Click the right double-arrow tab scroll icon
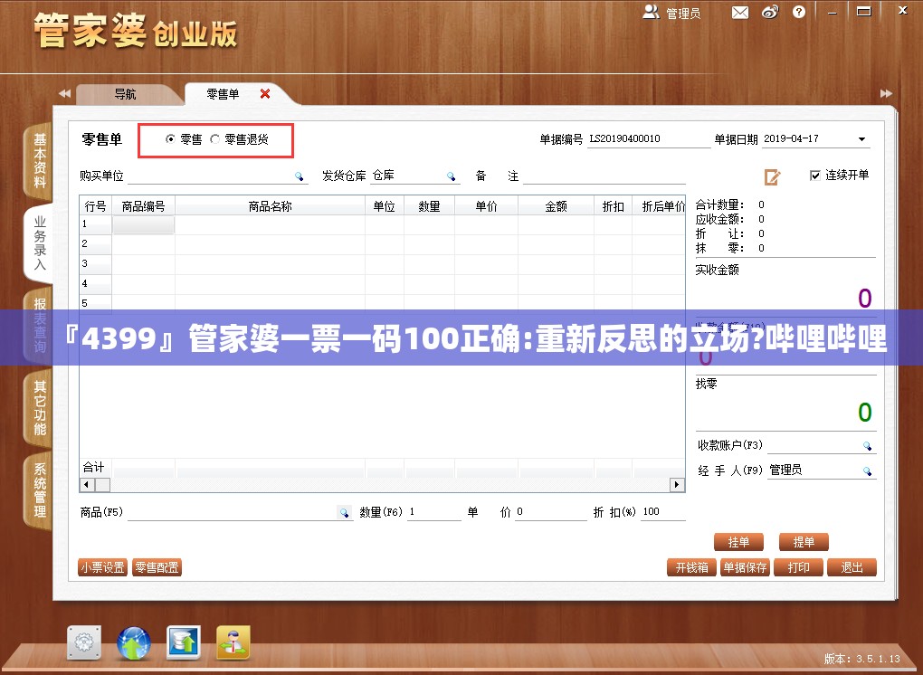Viewport: 923px width, 675px height. [886, 93]
